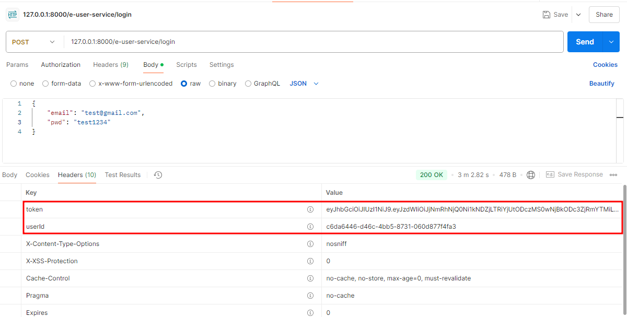The width and height of the screenshot is (627, 317).
Task: Select the token header value
Action: 472,209
